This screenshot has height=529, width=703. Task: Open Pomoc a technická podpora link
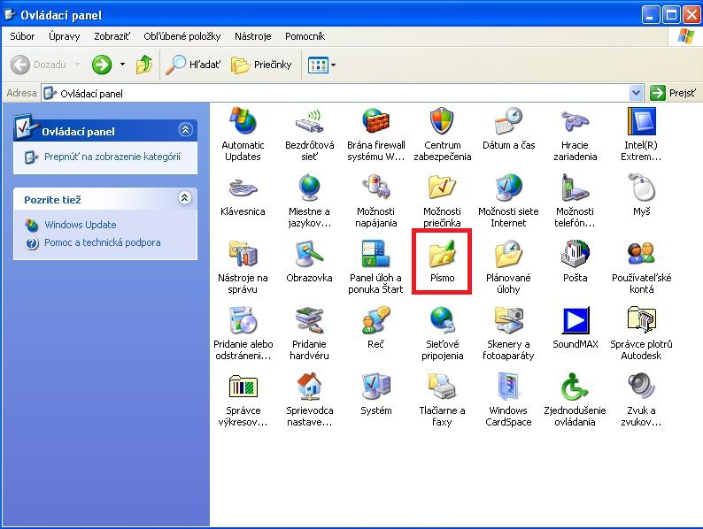tap(102, 242)
